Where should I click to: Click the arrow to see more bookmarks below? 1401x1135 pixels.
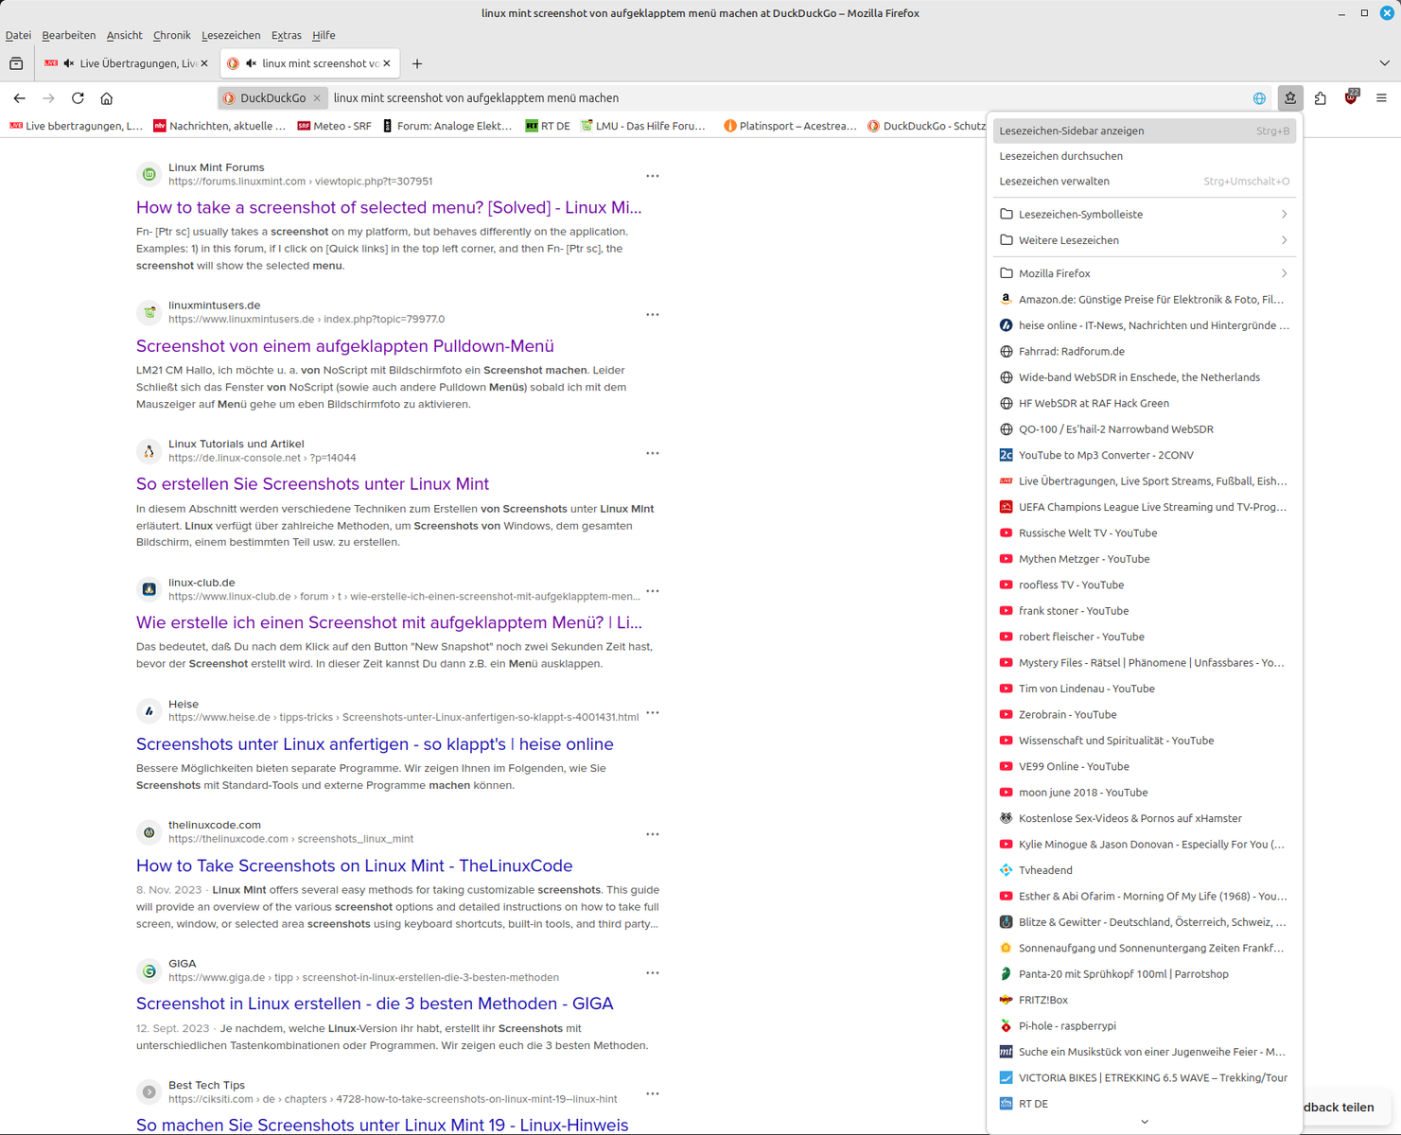tap(1145, 1122)
